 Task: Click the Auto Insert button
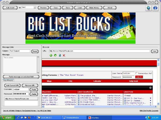pyautogui.click(x=10, y=8)
